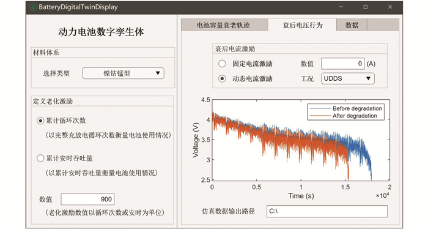Select the 累计安时吞吐量 radio button
428x229 pixels.
tap(40, 158)
